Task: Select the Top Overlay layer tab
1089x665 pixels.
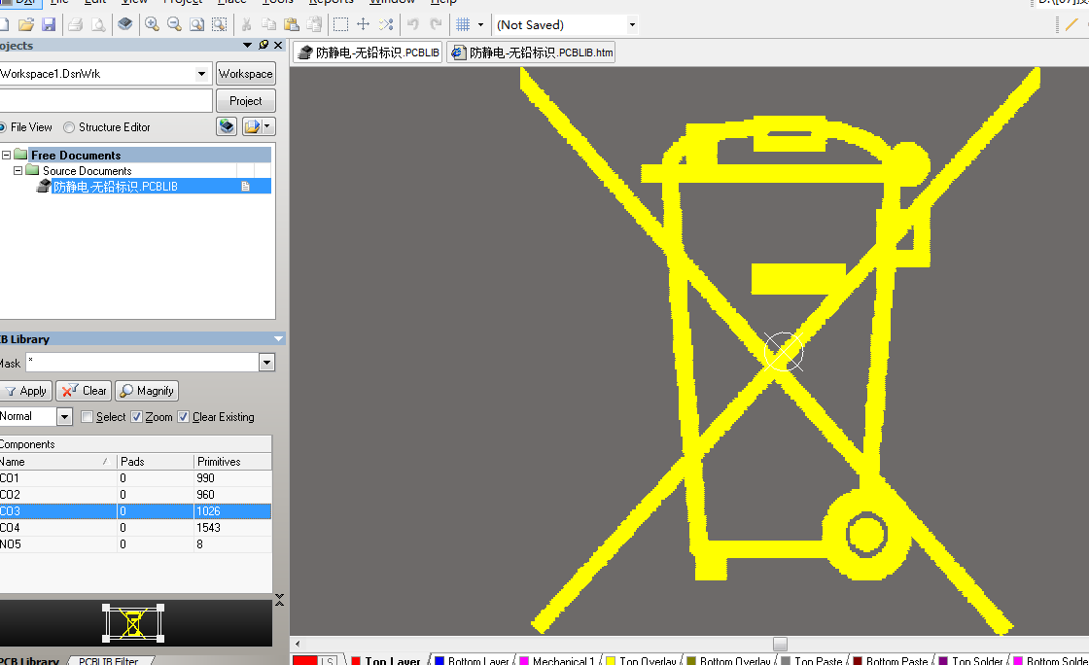Action: (641, 660)
